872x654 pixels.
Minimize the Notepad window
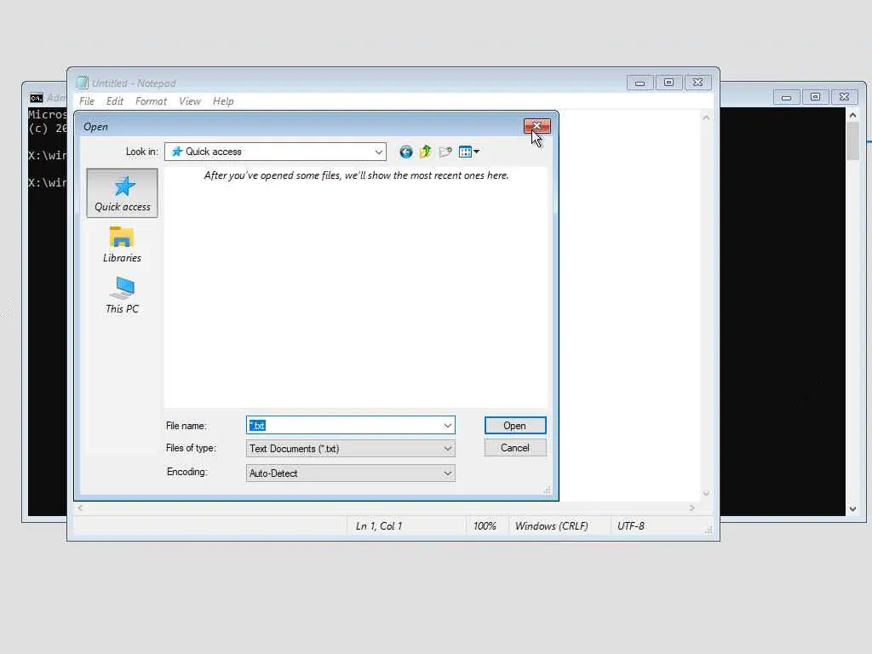click(x=640, y=83)
